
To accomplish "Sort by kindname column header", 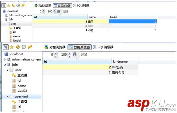I will pyautogui.click(x=125, y=61).
